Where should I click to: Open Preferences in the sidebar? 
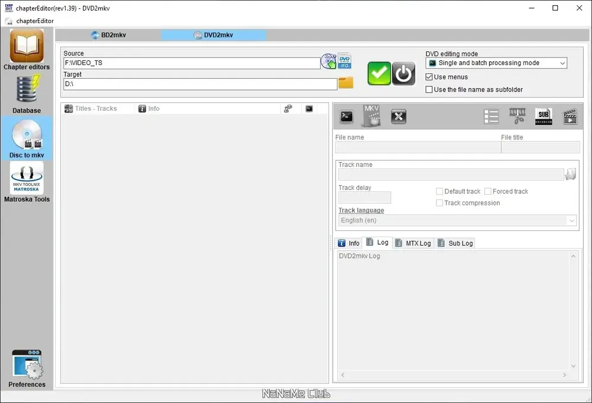pyautogui.click(x=27, y=369)
